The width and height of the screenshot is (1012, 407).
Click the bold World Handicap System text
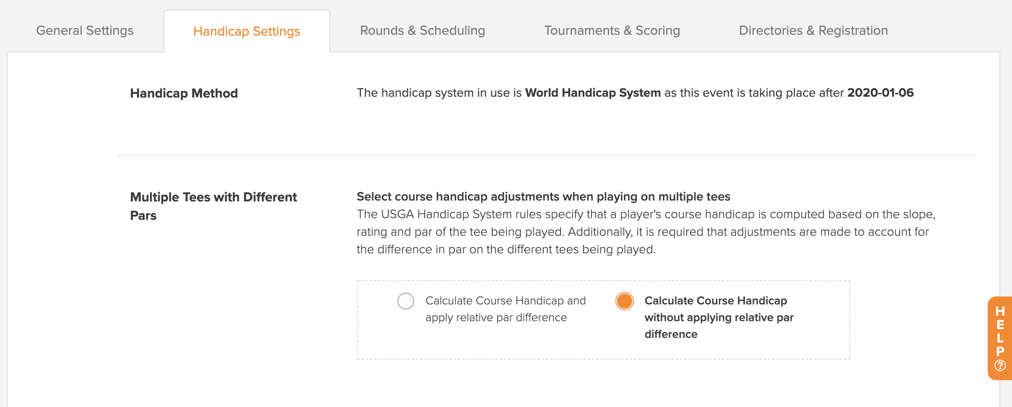coord(593,93)
